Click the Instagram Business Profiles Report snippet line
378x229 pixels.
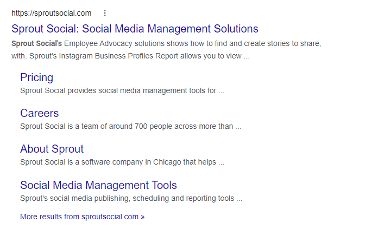(125, 55)
